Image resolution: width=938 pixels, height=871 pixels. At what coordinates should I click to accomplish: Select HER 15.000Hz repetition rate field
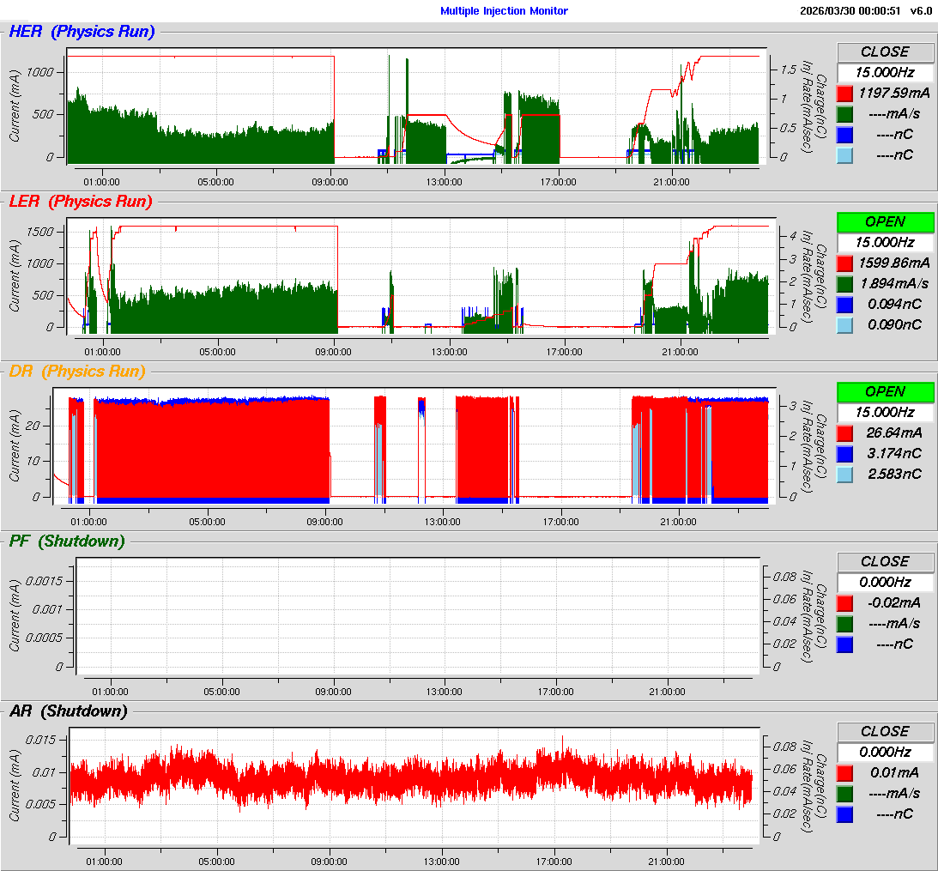[885, 73]
